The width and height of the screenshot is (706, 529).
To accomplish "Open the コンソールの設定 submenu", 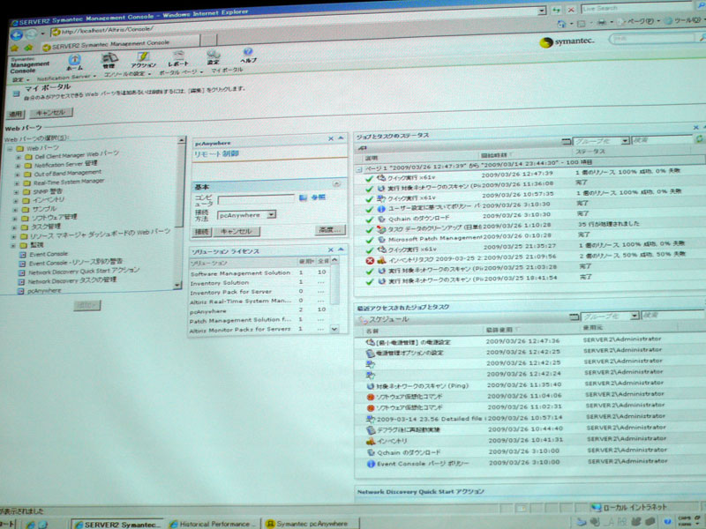I will 127,74.
